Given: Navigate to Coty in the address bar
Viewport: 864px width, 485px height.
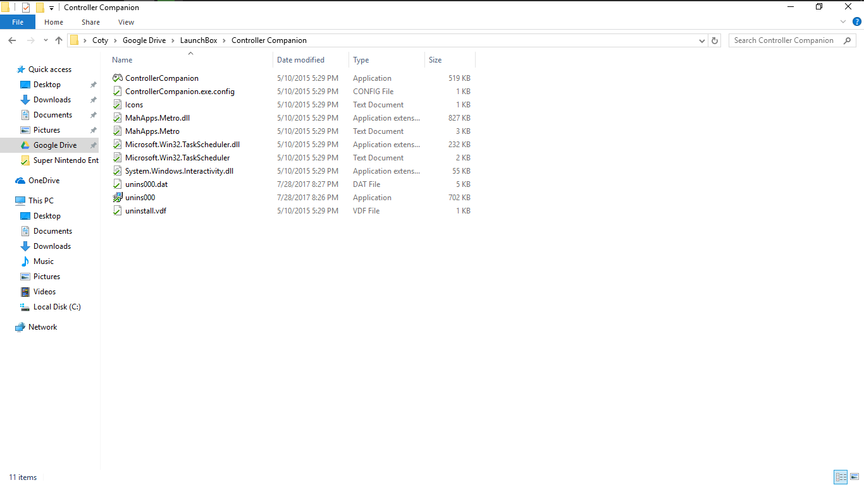Looking at the screenshot, I should [x=100, y=40].
